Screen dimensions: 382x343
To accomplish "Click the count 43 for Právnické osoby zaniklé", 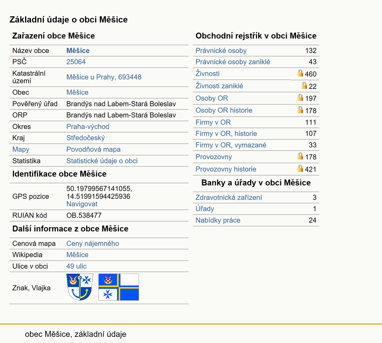I will coord(313,62).
